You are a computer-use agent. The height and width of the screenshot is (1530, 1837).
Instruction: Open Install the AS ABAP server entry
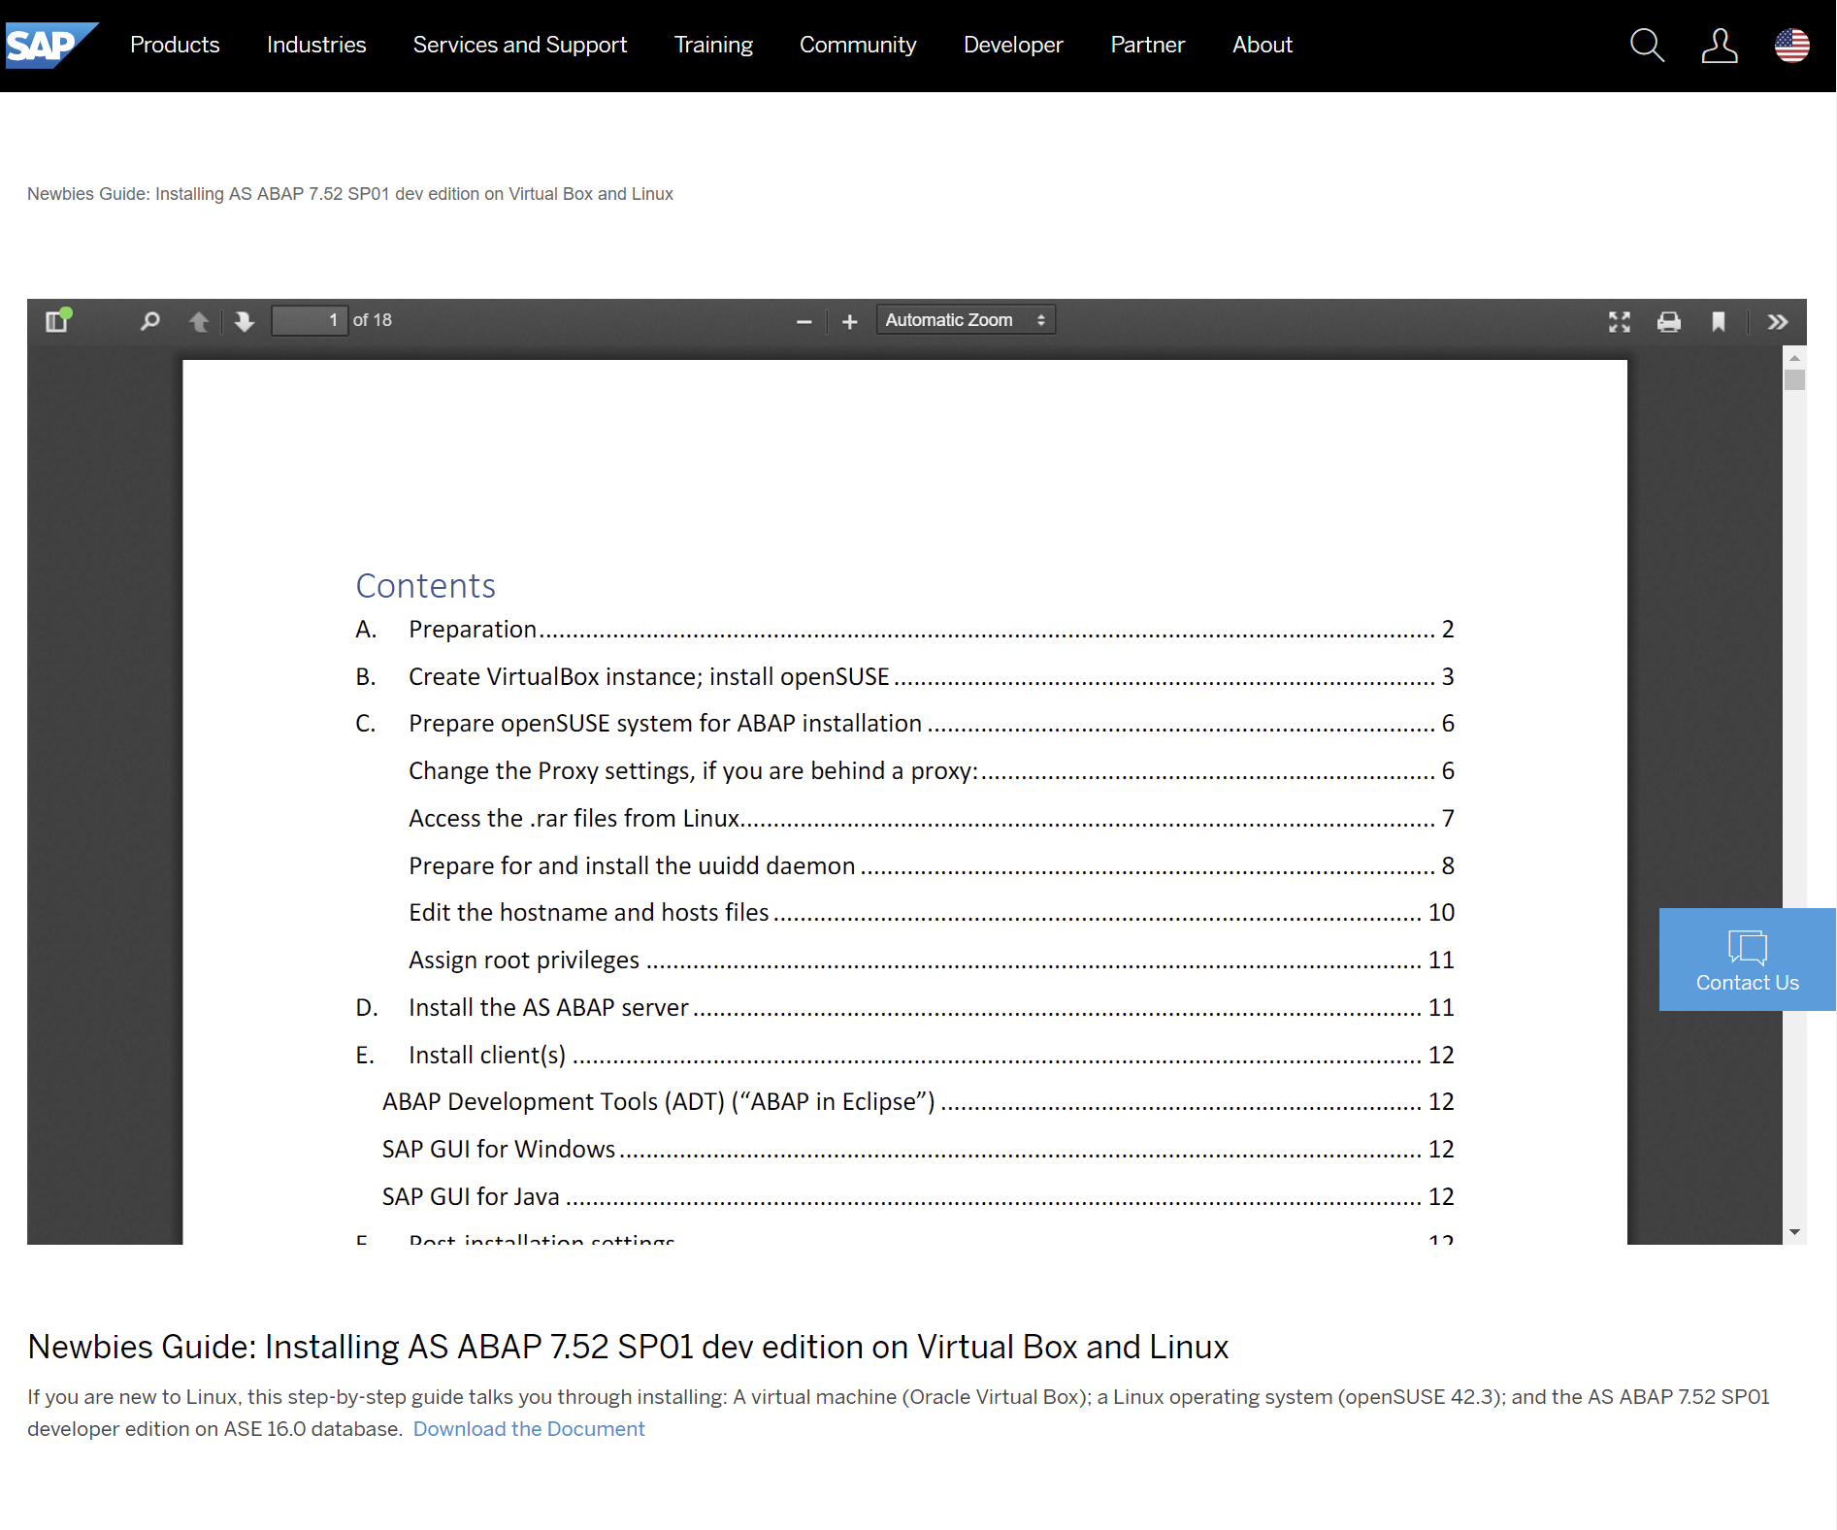tap(904, 1008)
